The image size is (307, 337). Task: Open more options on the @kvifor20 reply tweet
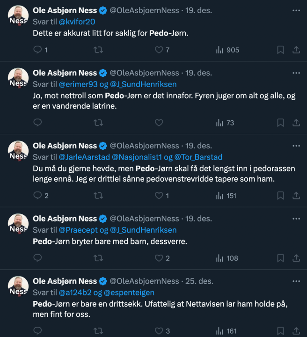point(296,10)
